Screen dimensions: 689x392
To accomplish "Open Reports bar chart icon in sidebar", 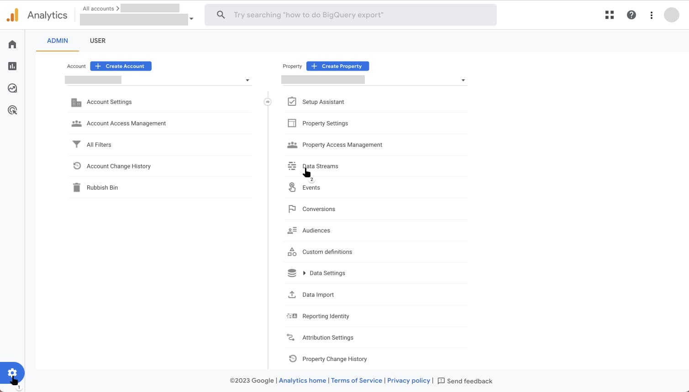I will coord(12,66).
